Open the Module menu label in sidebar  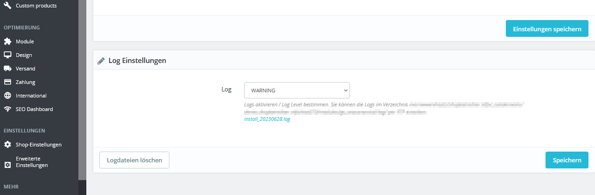pyautogui.click(x=25, y=42)
